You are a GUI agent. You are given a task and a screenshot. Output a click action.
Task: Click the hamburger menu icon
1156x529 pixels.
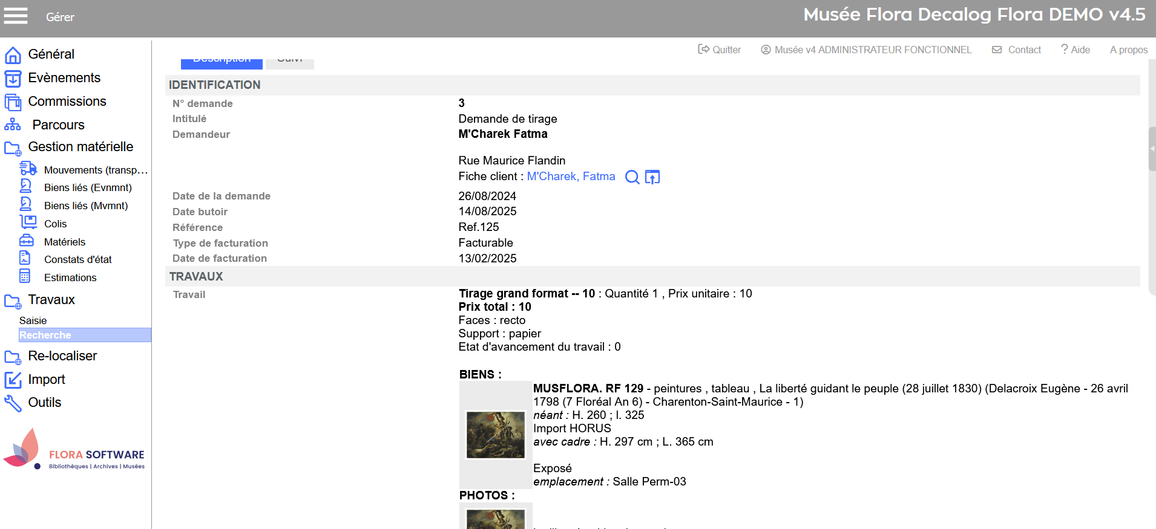(16, 16)
